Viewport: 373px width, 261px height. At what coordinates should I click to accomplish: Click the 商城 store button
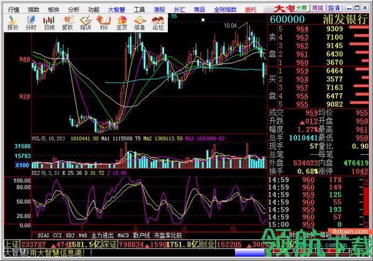click(318, 8)
